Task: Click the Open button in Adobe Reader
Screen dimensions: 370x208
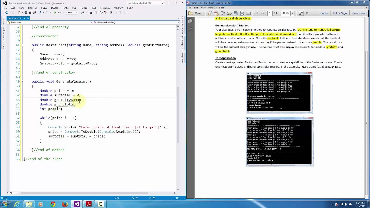Action: point(195,13)
